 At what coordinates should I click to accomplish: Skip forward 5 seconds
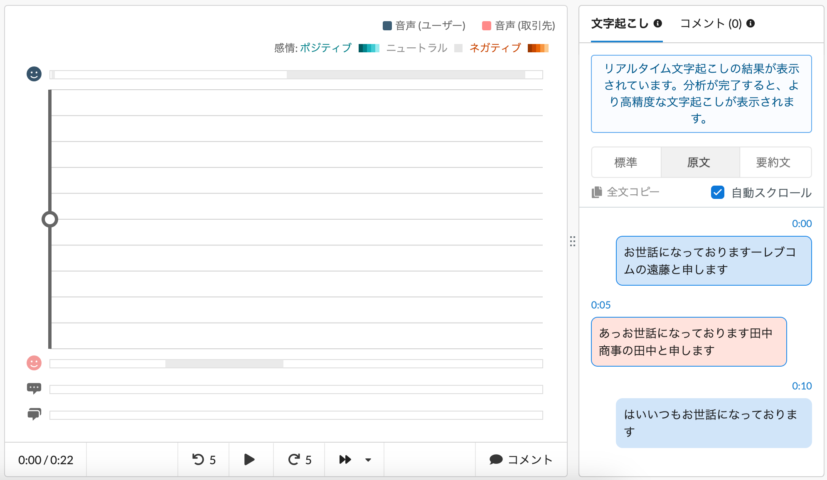(x=300, y=460)
